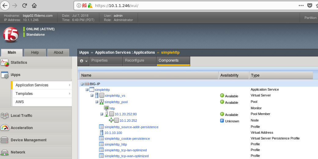Open the simplehttp_source-addr-persistence profile link
Viewport: 318px width, 159px height.
coord(131,127)
